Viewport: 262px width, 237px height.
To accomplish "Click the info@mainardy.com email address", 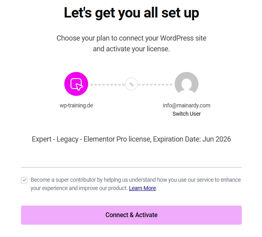I will pyautogui.click(x=187, y=105).
